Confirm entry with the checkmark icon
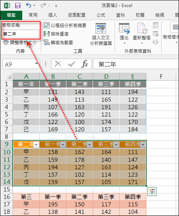 [x=72, y=64]
